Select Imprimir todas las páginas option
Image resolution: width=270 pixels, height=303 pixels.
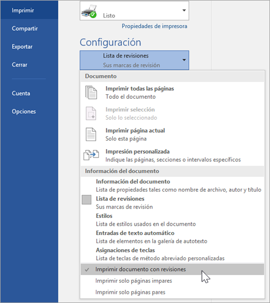[172, 92]
